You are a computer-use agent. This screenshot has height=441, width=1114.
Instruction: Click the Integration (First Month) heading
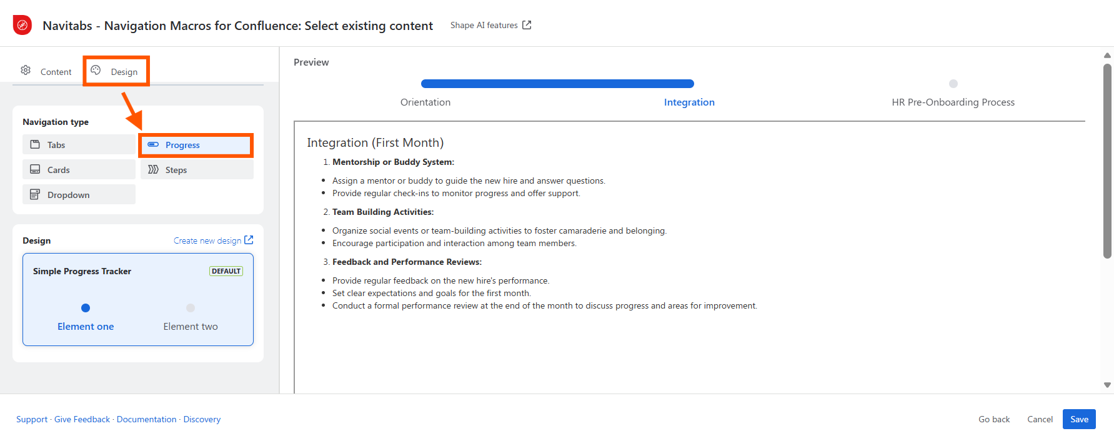(x=375, y=142)
